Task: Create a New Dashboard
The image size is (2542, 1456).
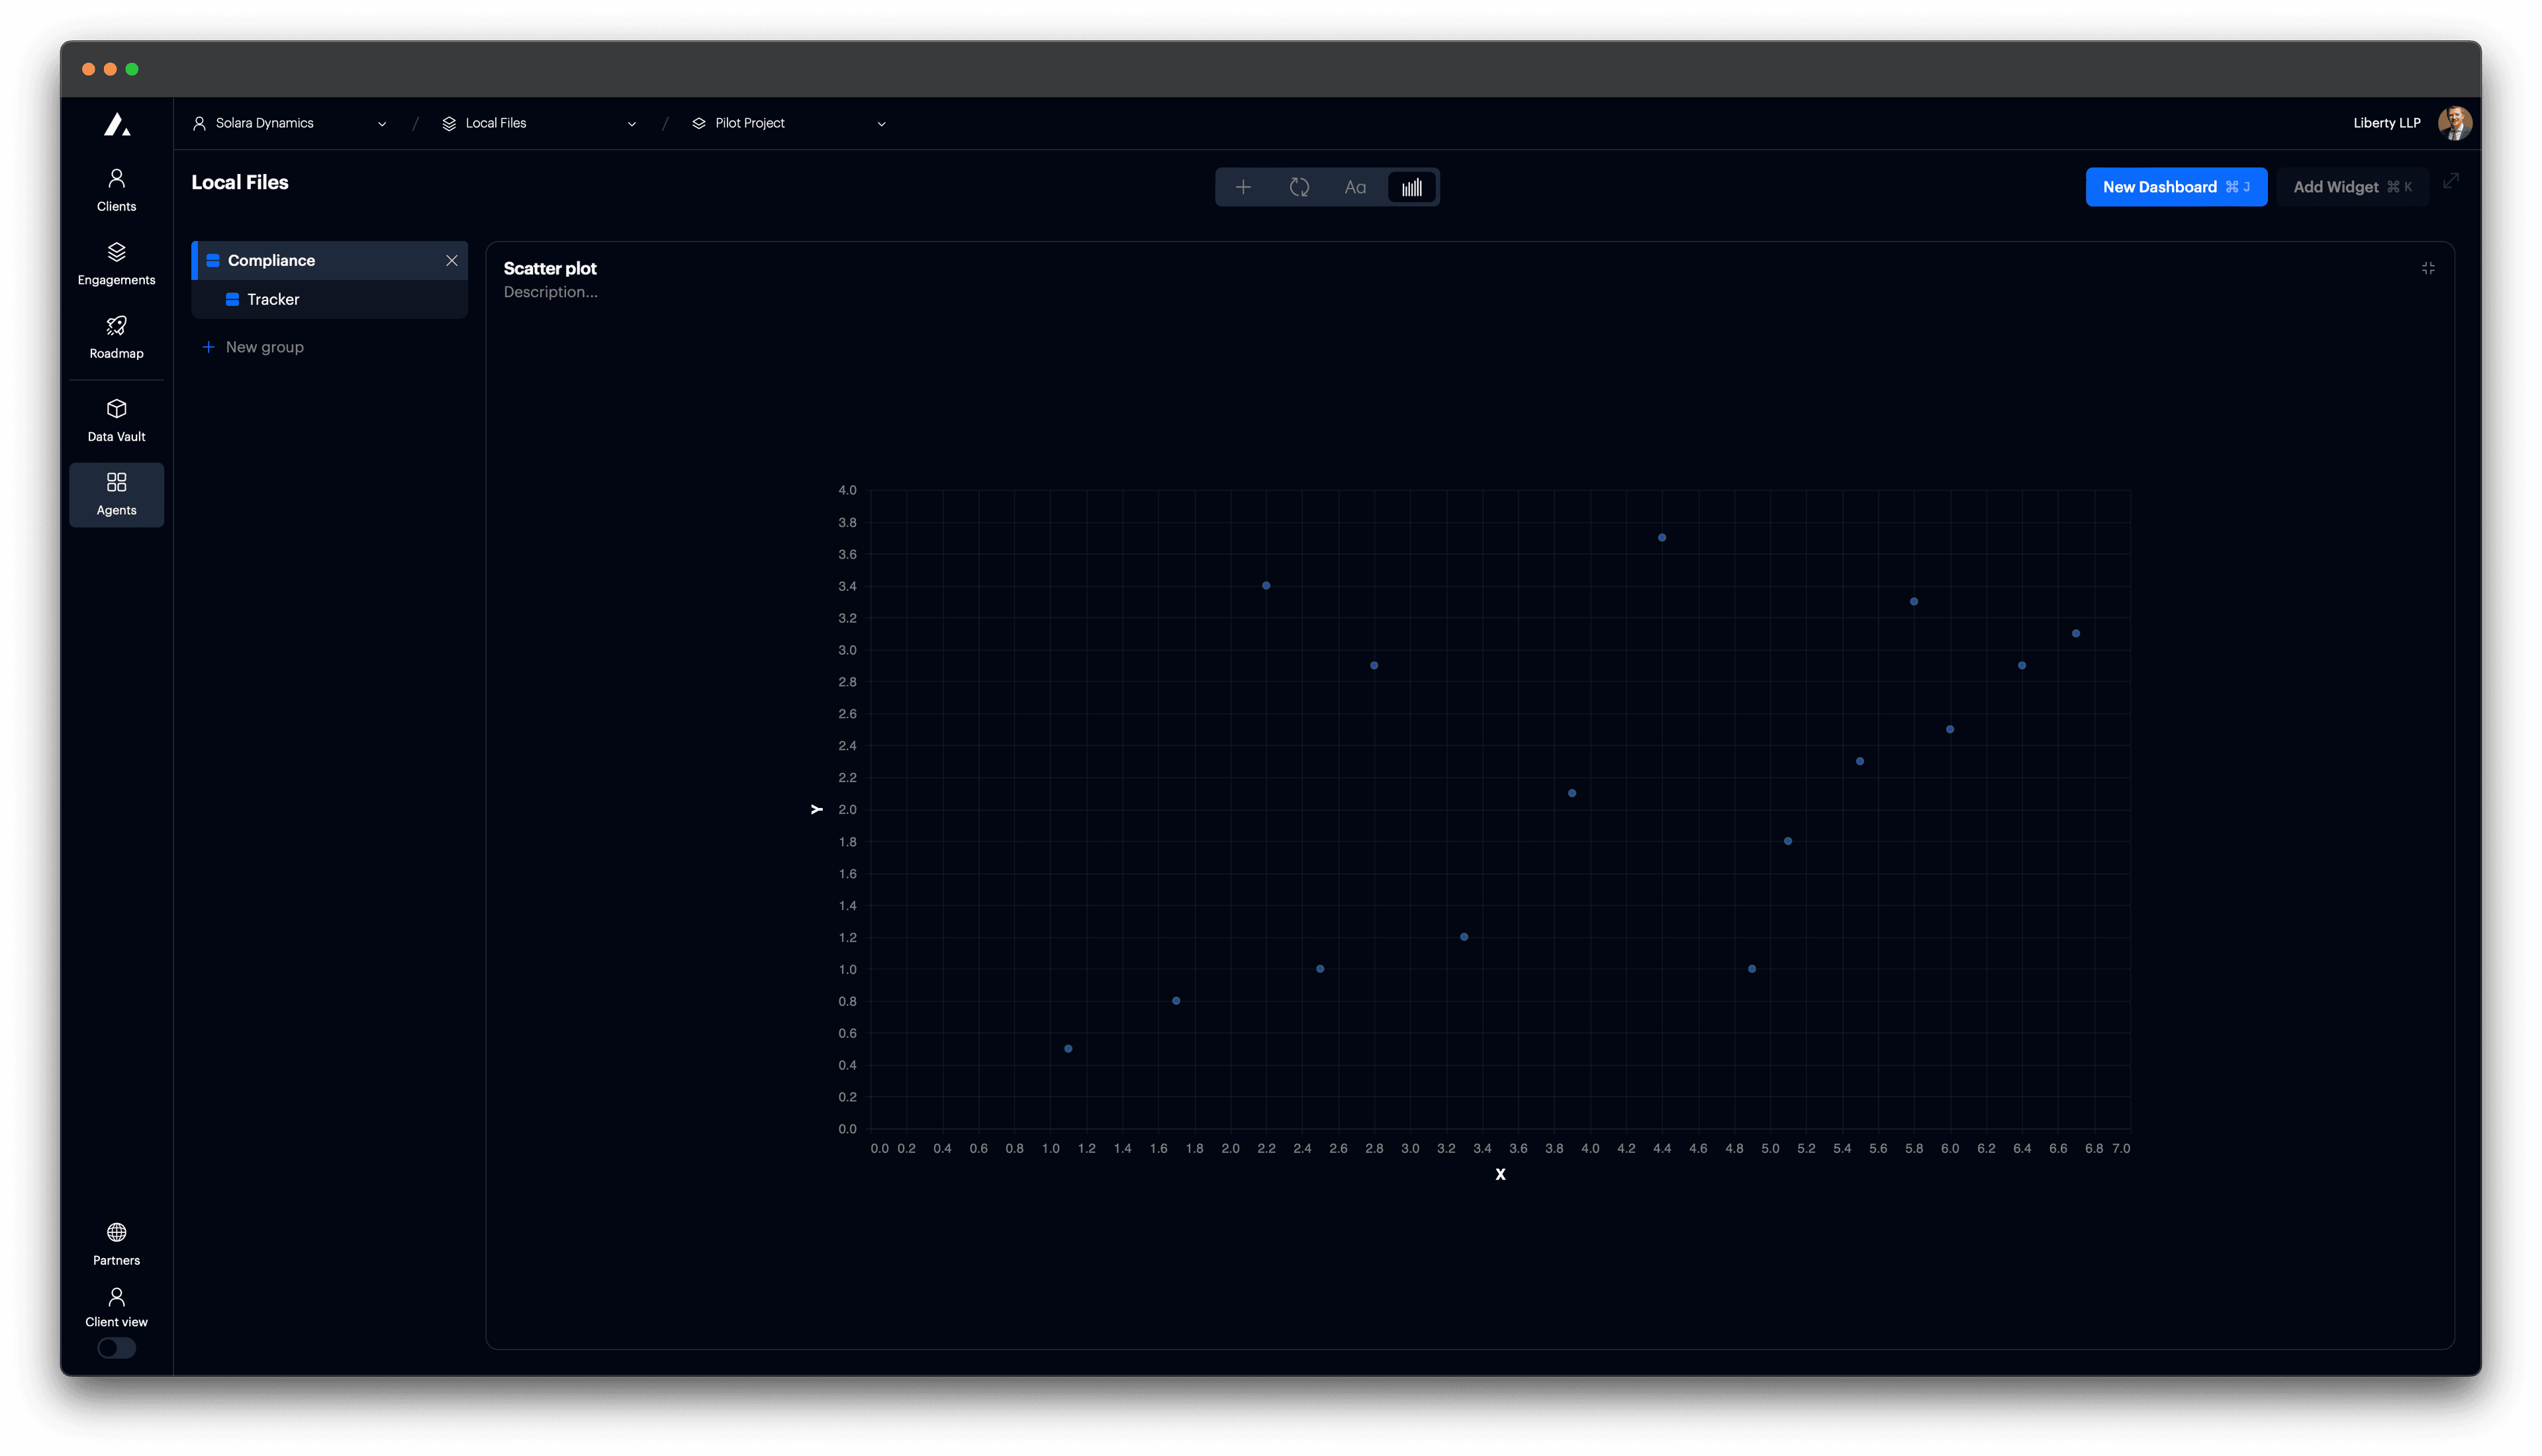Action: click(x=2176, y=186)
